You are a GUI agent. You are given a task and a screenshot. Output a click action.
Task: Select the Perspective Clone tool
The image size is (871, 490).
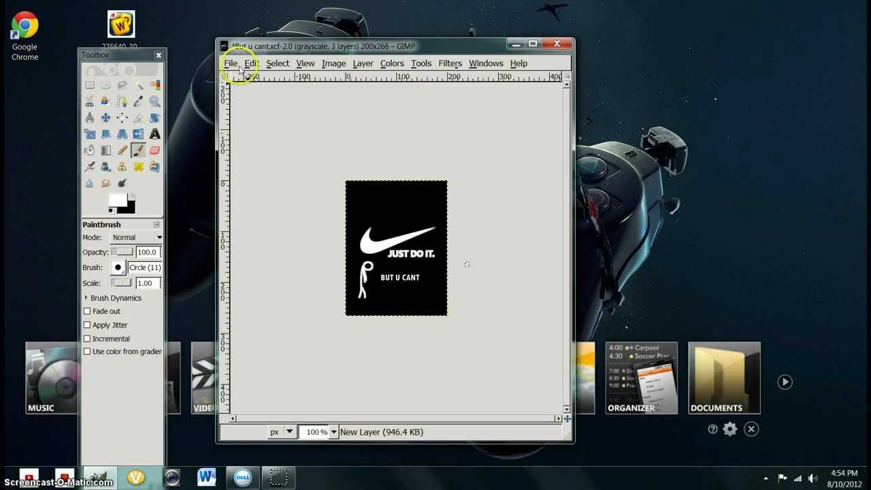[x=154, y=167]
